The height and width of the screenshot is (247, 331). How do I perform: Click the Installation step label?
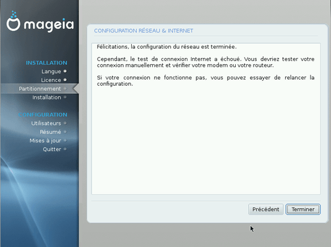click(46, 98)
